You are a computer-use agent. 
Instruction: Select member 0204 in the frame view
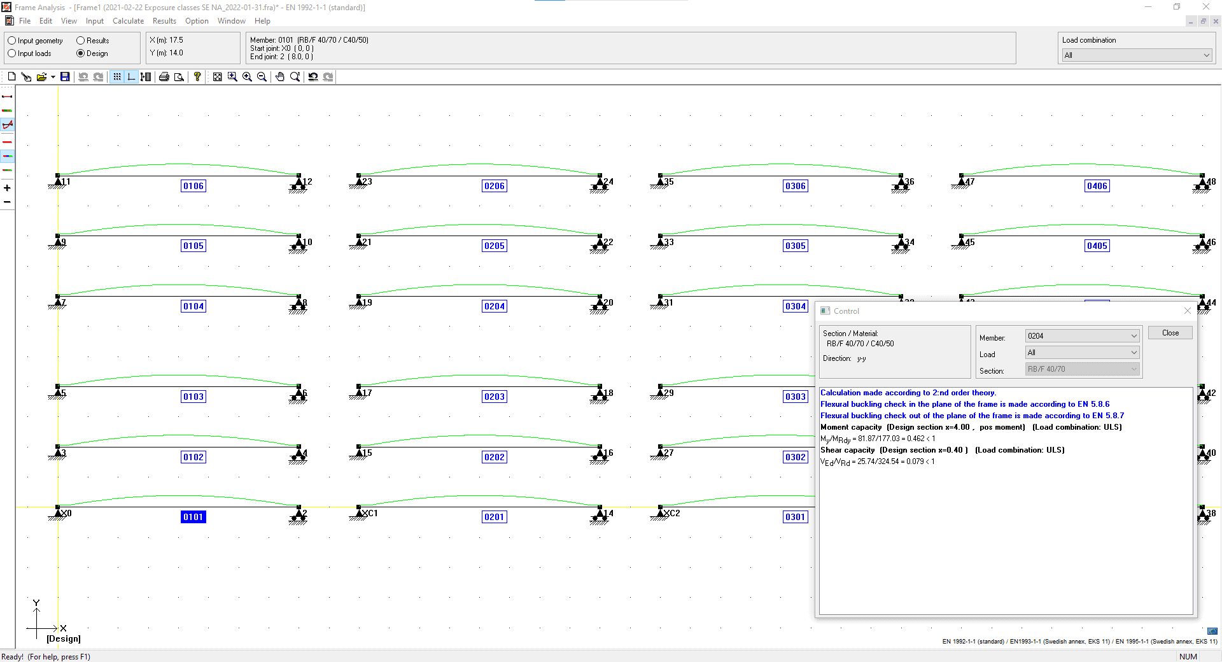495,306
